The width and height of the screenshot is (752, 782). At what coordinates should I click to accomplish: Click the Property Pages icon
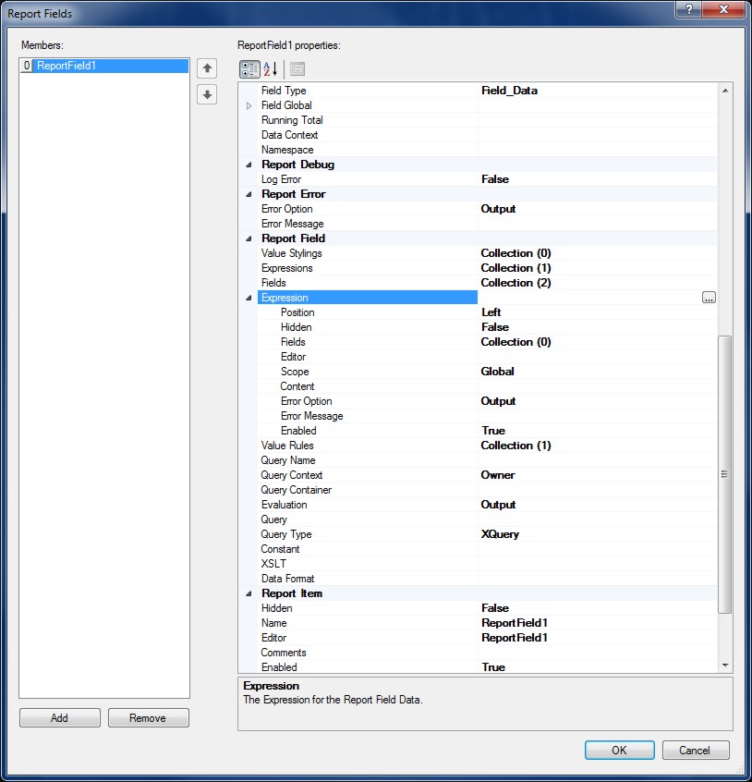(x=297, y=69)
